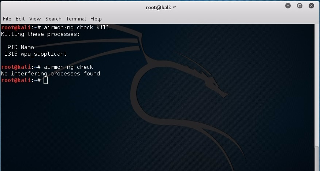Viewport: 320px width, 171px height.
Task: Open the Edit menu
Action: point(20,19)
